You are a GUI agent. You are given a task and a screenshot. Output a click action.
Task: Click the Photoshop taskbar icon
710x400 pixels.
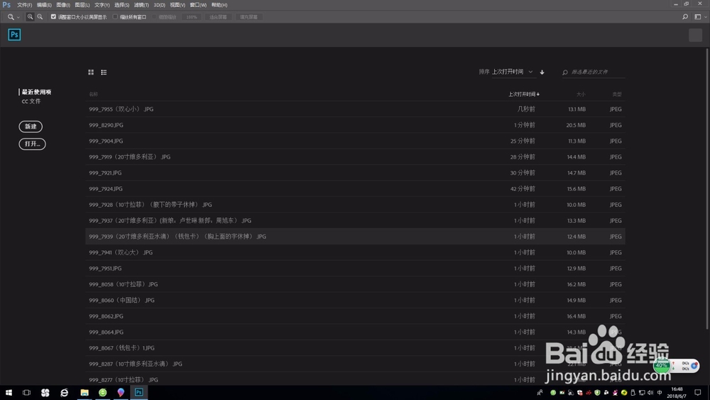[139, 393]
